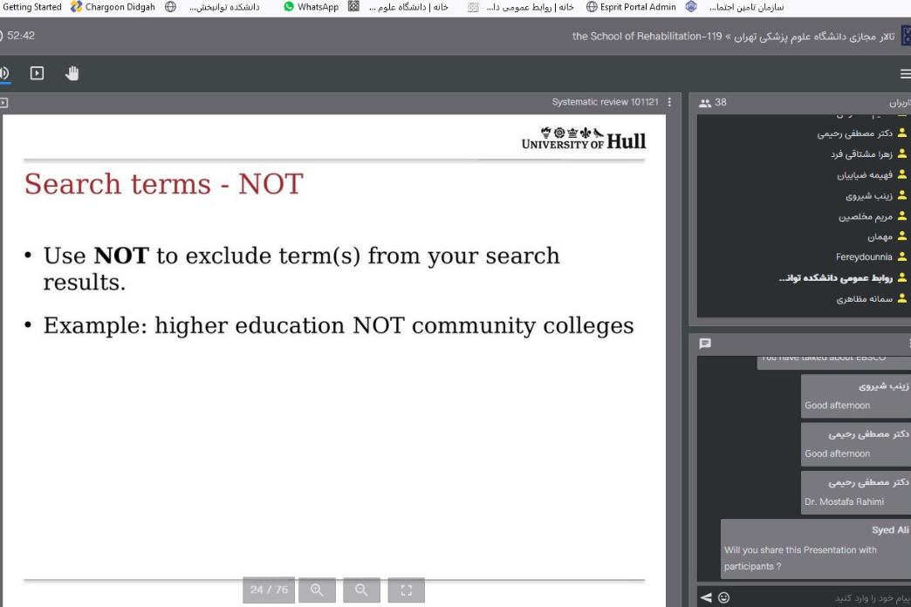Zoom in on the presentation slide
The width and height of the screenshot is (911, 607).
[317, 590]
